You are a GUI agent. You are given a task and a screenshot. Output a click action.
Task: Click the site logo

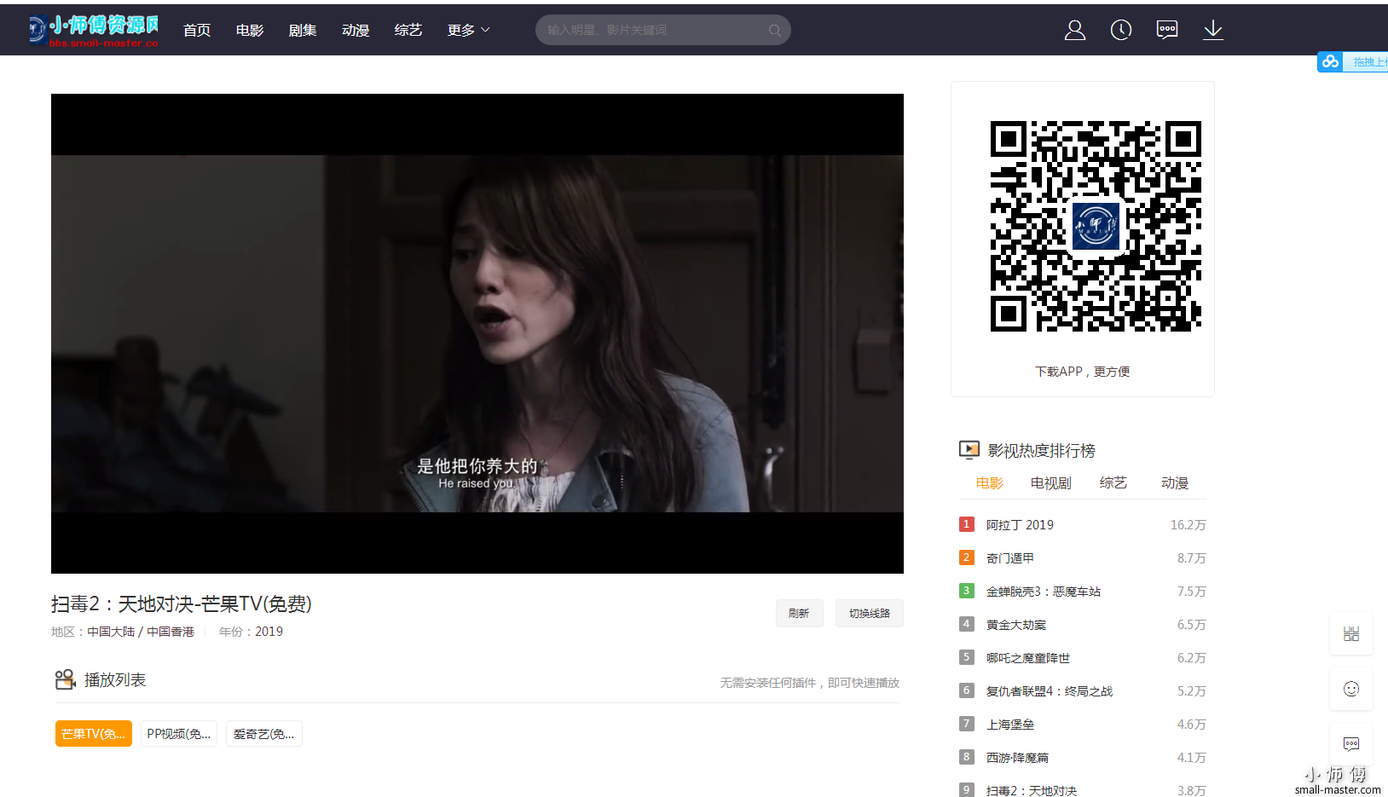94,30
